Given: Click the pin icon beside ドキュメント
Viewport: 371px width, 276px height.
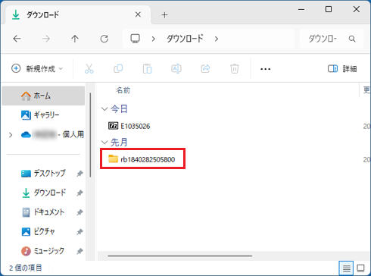Looking at the screenshot, I should pyautogui.click(x=79, y=212).
